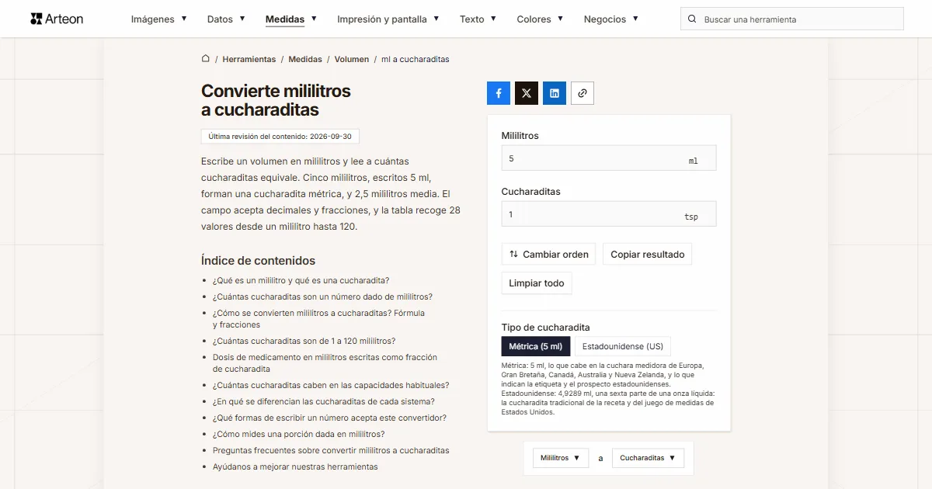The width and height of the screenshot is (932, 489).
Task: Select Estadounidense (US) teaspoon type
Action: [x=623, y=346]
